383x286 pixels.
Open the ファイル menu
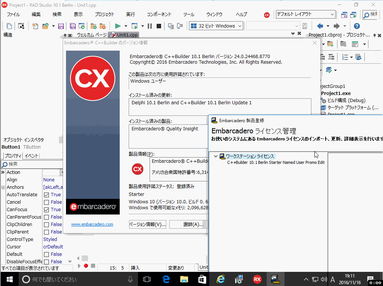coord(13,14)
